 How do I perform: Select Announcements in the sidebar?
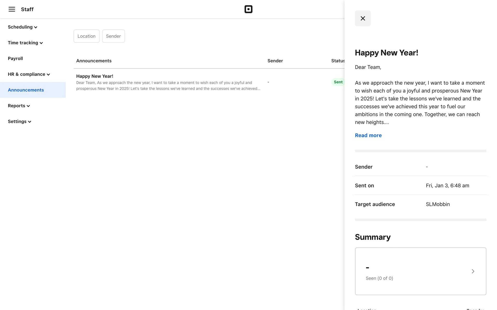pyautogui.click(x=26, y=90)
